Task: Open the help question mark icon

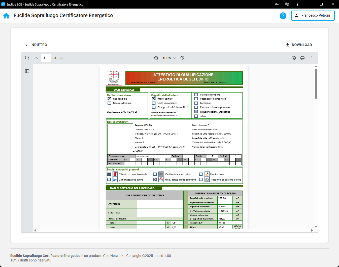Action: click(x=283, y=16)
